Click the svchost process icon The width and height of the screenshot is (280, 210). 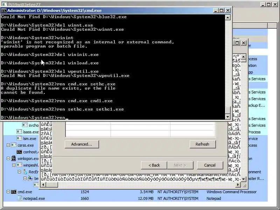click(x=25, y=125)
